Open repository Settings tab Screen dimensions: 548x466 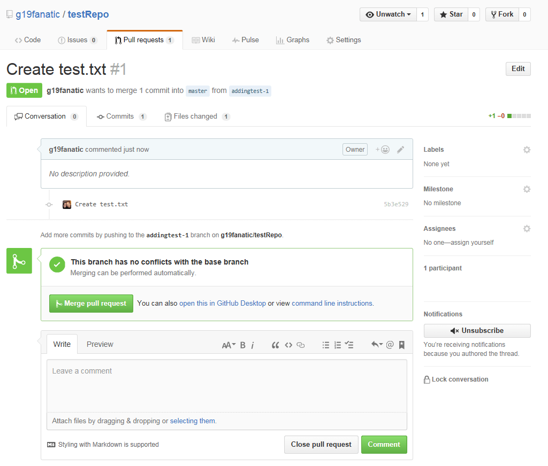pyautogui.click(x=344, y=40)
